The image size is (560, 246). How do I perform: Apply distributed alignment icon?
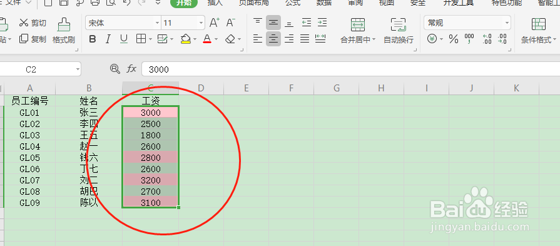(321, 39)
